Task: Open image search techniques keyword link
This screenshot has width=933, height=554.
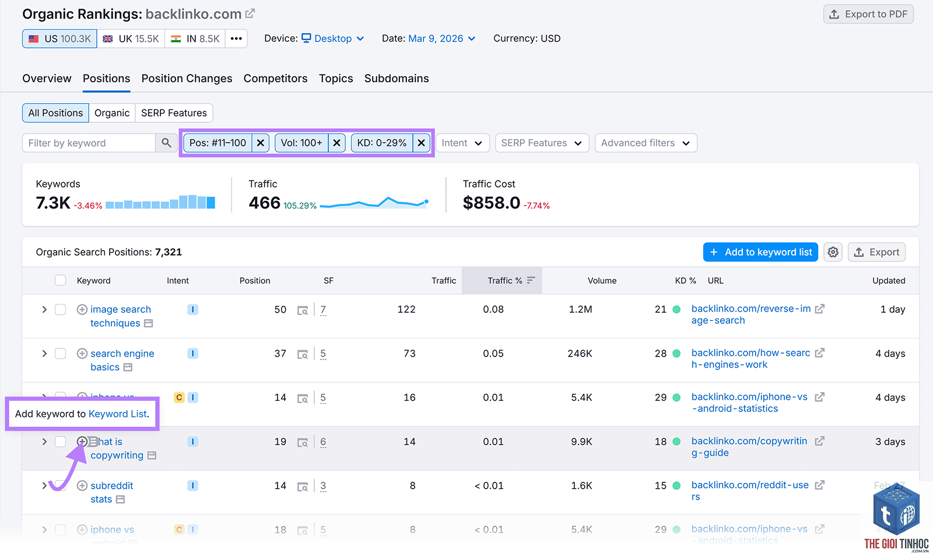Action: 121,316
